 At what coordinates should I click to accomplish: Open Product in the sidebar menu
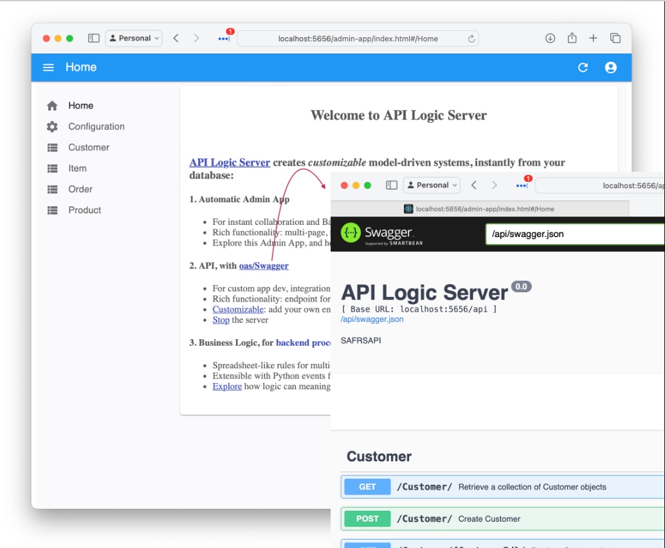pyautogui.click(x=84, y=210)
